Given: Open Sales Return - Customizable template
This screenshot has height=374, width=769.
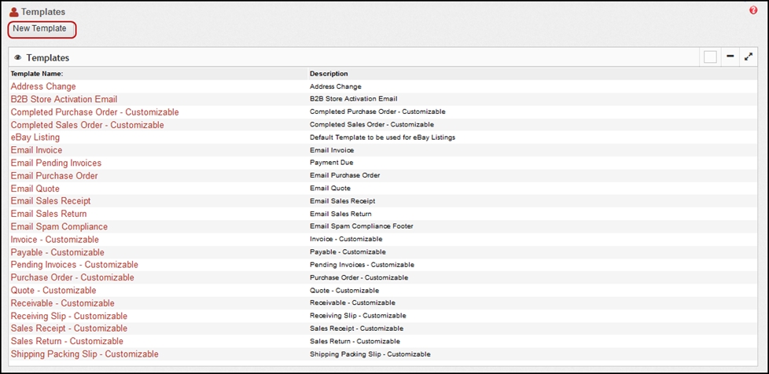Looking at the screenshot, I should 67,341.
